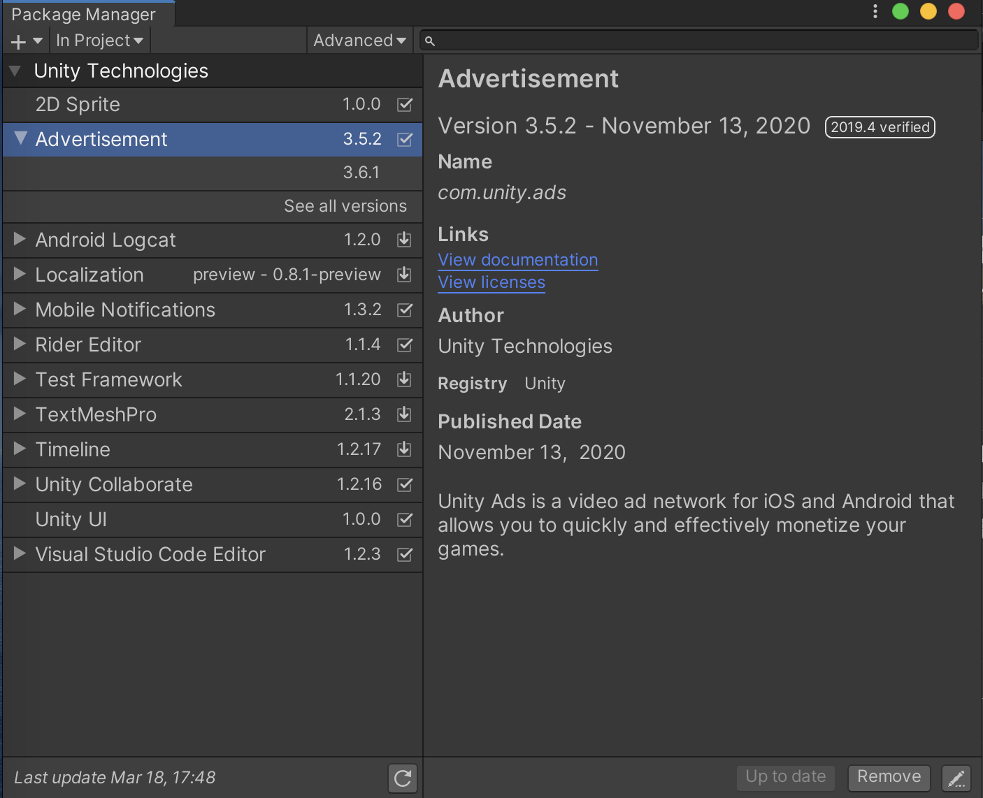Click the Rider Editor installed checkmark icon

point(405,344)
